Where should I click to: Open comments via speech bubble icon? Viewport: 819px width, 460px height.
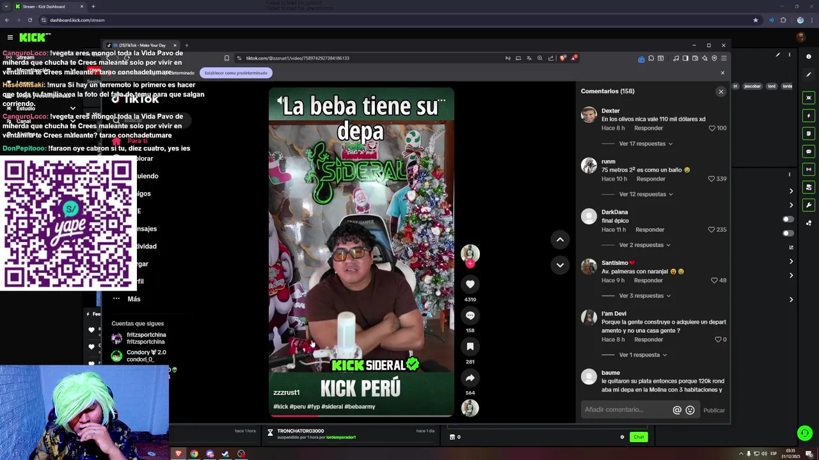pyautogui.click(x=470, y=316)
